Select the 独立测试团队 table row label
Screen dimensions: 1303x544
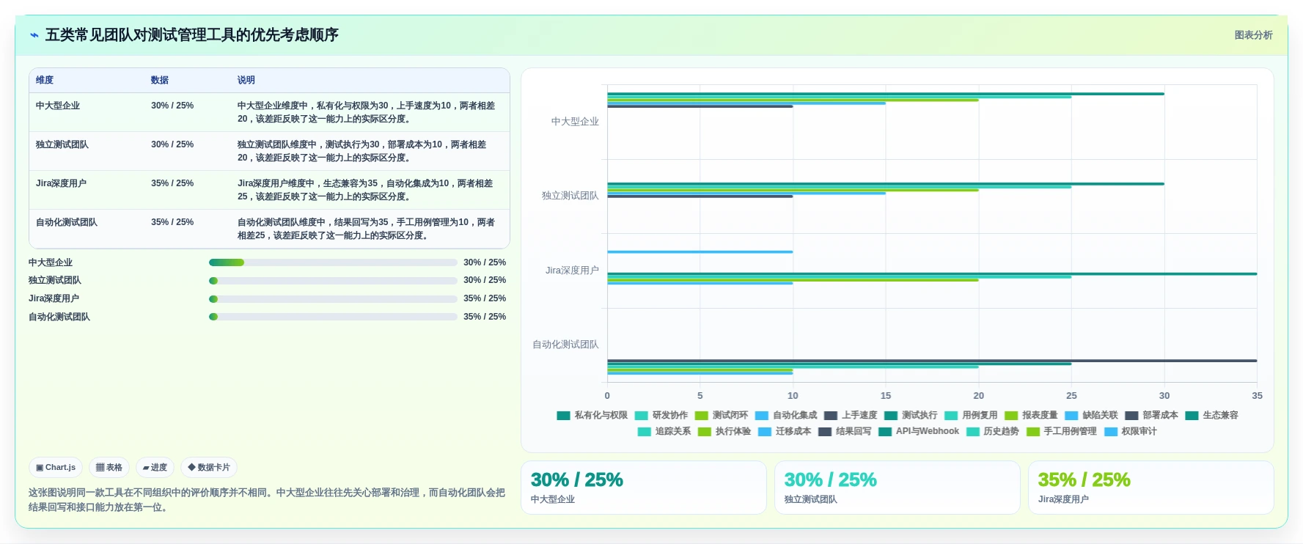[x=62, y=144]
